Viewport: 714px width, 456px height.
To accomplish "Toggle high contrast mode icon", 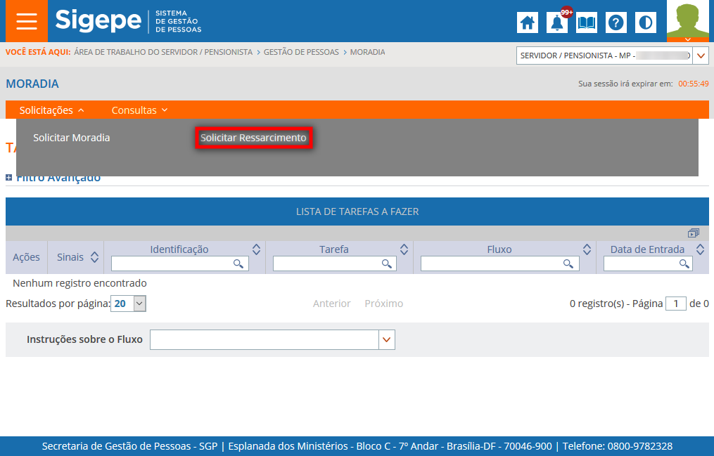I will tap(644, 22).
